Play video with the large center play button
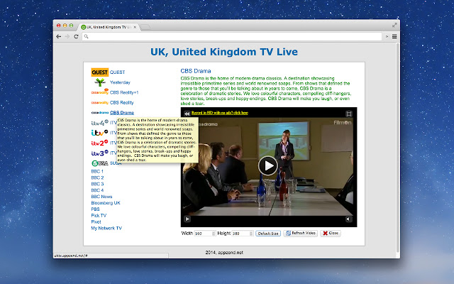 [x=268, y=165]
